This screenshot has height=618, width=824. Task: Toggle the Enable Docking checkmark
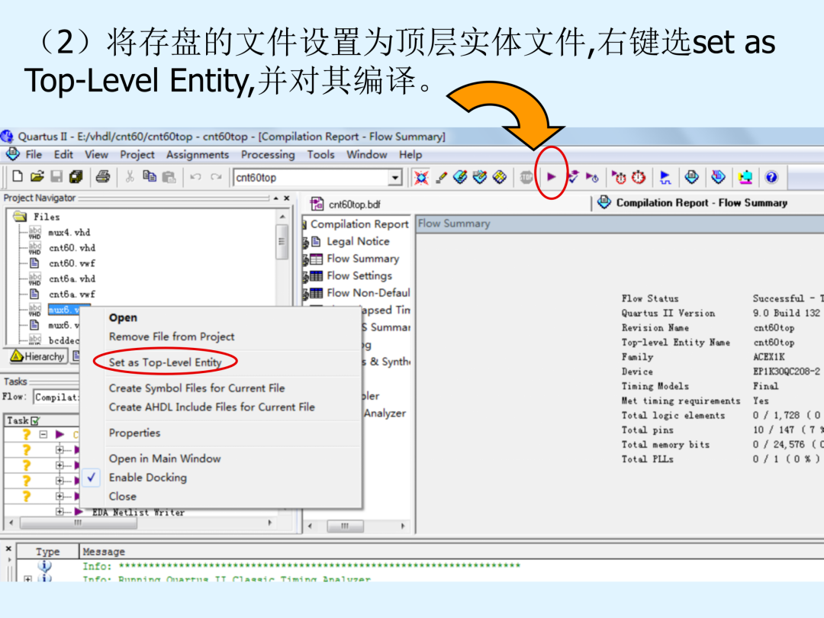92,477
